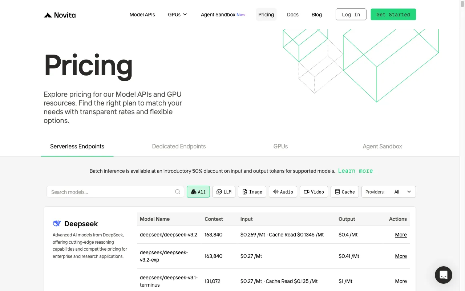This screenshot has height=291, width=465.
Task: Click the Output column header
Action: pyautogui.click(x=347, y=219)
